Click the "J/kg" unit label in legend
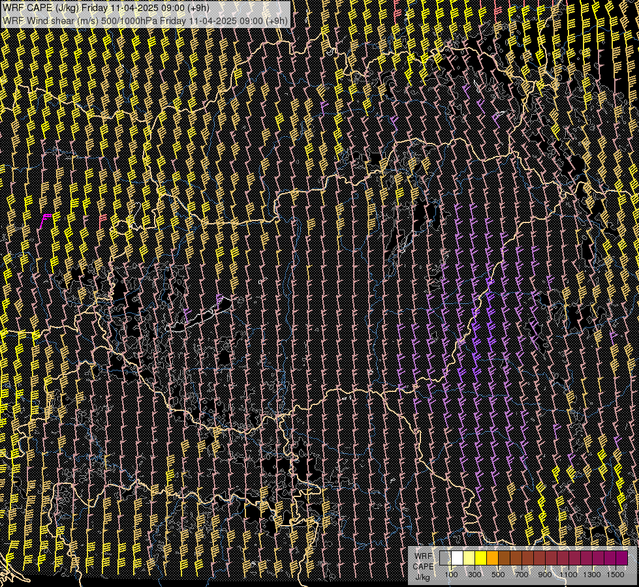 422,577
